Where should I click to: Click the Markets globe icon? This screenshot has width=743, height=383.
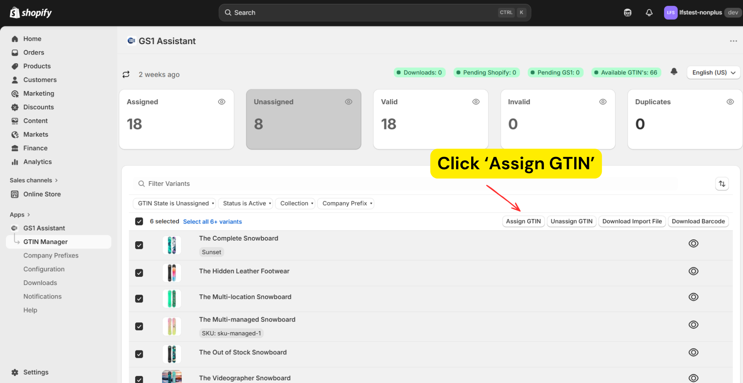tap(15, 134)
